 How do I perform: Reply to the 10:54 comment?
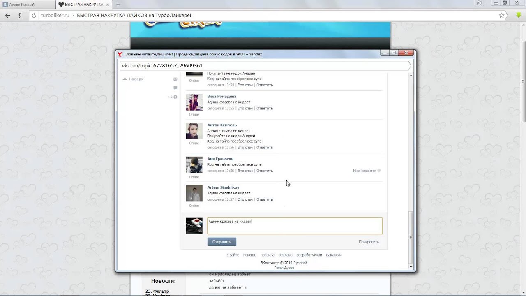point(265,85)
